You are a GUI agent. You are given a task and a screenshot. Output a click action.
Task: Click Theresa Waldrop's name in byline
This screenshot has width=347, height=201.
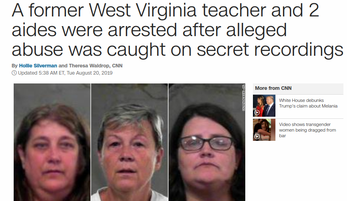pos(89,66)
